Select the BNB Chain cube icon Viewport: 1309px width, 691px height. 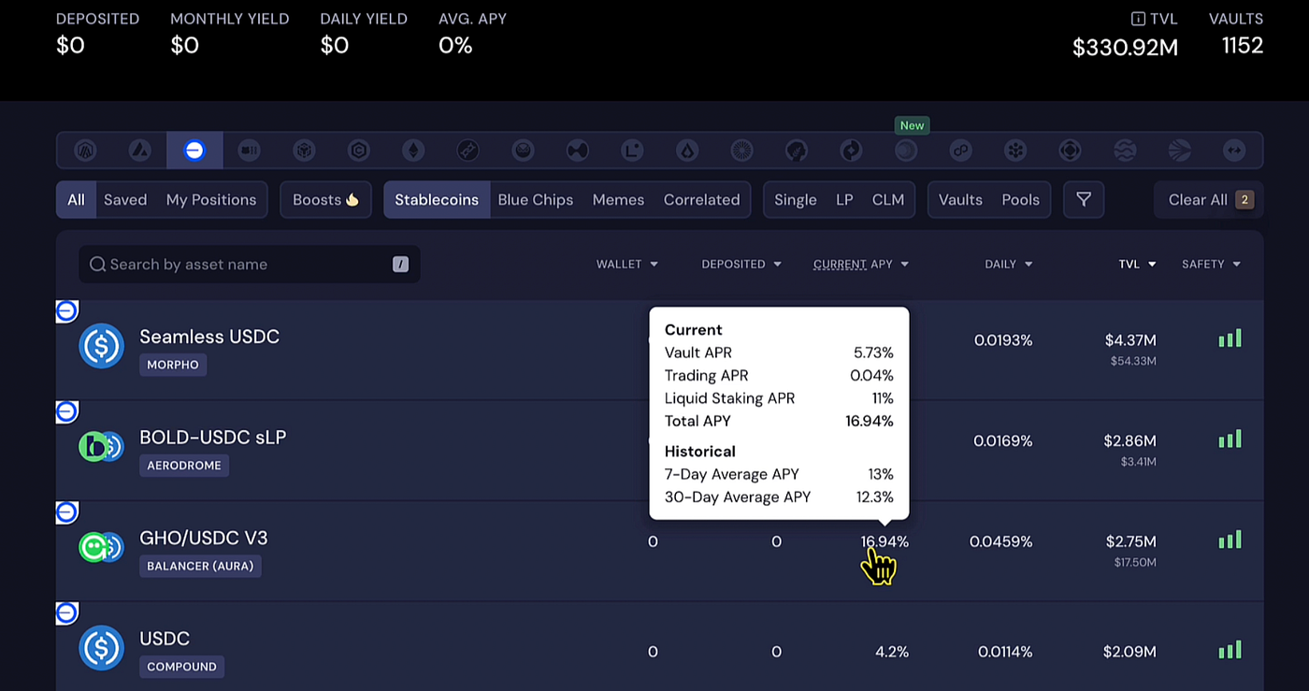[303, 150]
